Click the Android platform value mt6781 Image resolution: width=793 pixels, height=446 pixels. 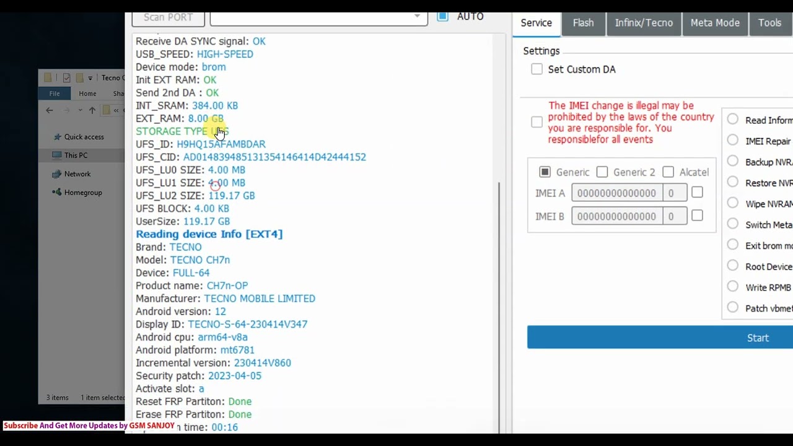(237, 350)
